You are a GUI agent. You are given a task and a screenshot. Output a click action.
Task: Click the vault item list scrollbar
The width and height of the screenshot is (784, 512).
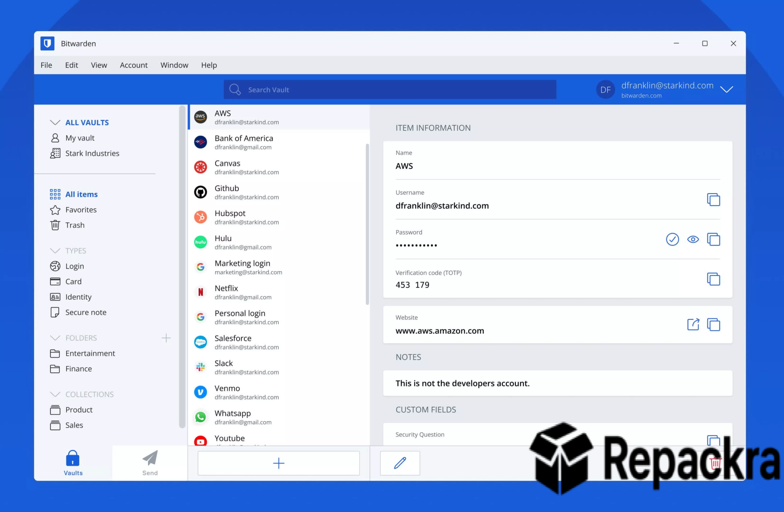tap(367, 224)
